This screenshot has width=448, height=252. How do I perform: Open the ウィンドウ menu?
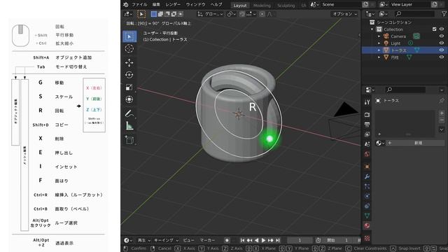pos(195,5)
